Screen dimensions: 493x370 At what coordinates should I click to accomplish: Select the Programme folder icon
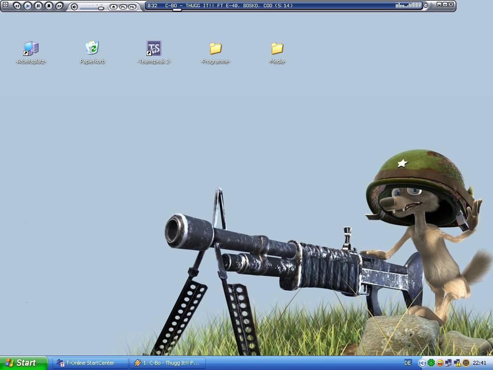click(215, 53)
